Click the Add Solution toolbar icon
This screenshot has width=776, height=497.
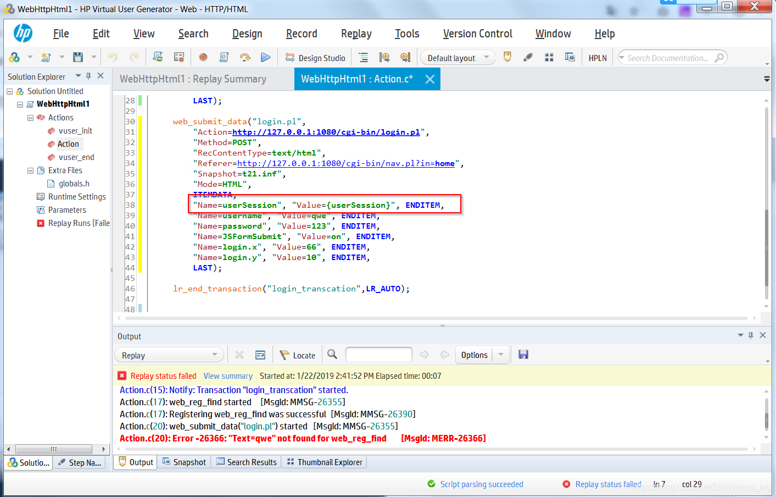[x=14, y=57]
